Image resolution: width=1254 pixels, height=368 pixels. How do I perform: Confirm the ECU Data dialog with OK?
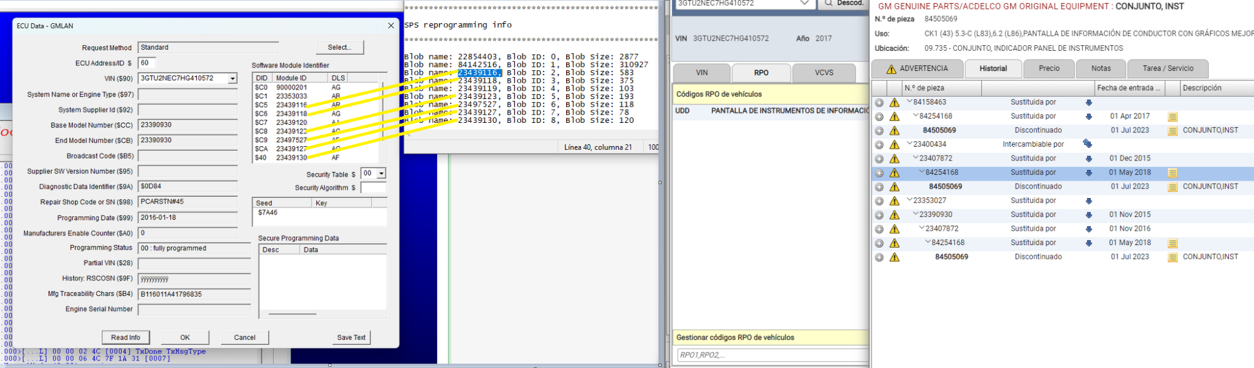tap(185, 337)
